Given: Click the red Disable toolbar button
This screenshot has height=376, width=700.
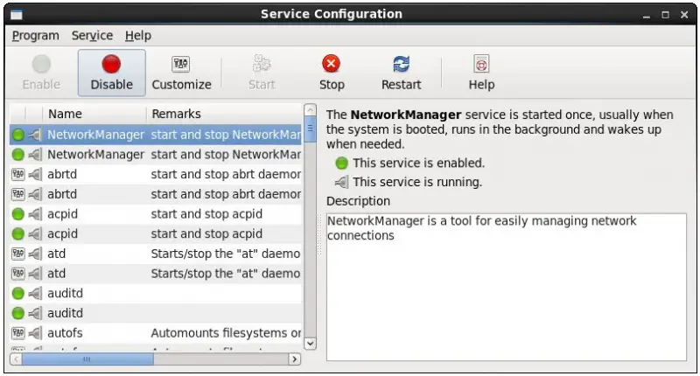Looking at the screenshot, I should pos(111,73).
